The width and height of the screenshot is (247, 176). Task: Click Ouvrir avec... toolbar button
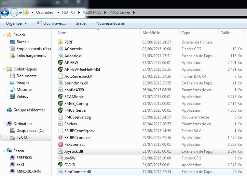point(51,23)
